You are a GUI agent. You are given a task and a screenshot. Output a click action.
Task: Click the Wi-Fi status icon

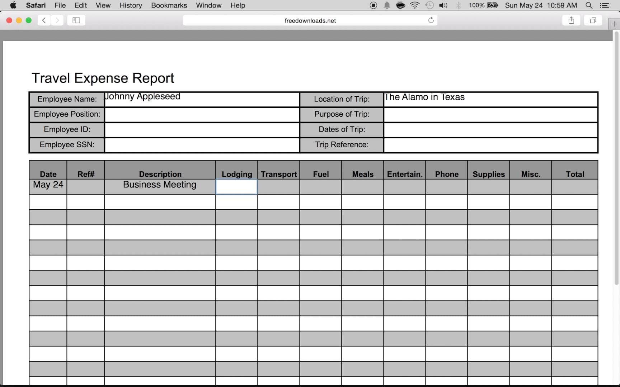(x=415, y=5)
